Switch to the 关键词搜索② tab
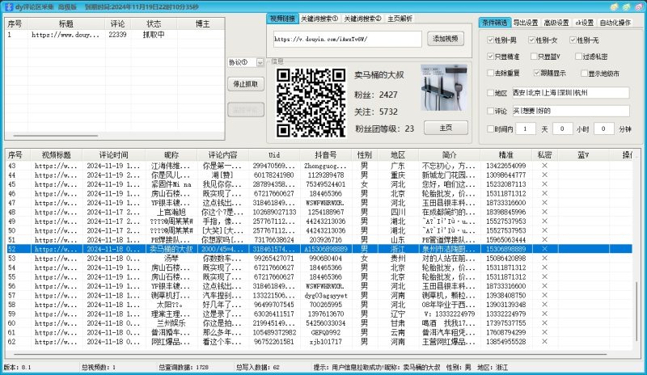 [x=362, y=19]
